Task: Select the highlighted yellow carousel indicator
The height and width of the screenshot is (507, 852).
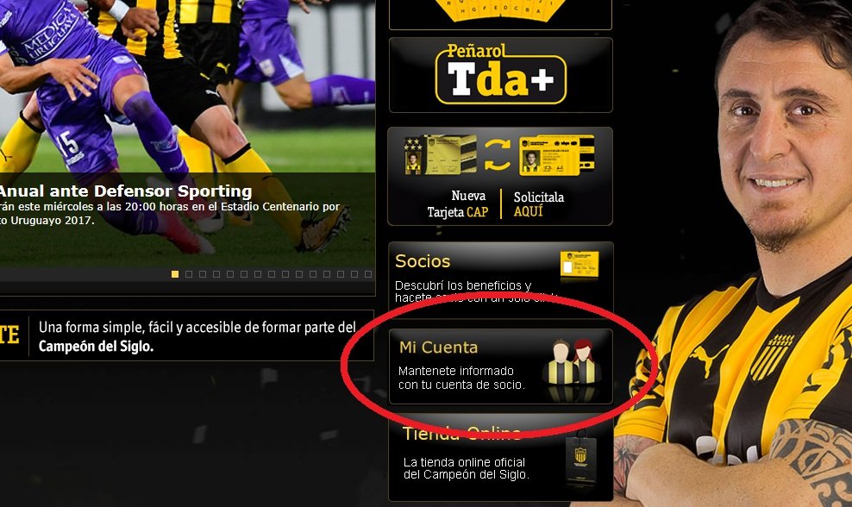Action: tap(175, 274)
